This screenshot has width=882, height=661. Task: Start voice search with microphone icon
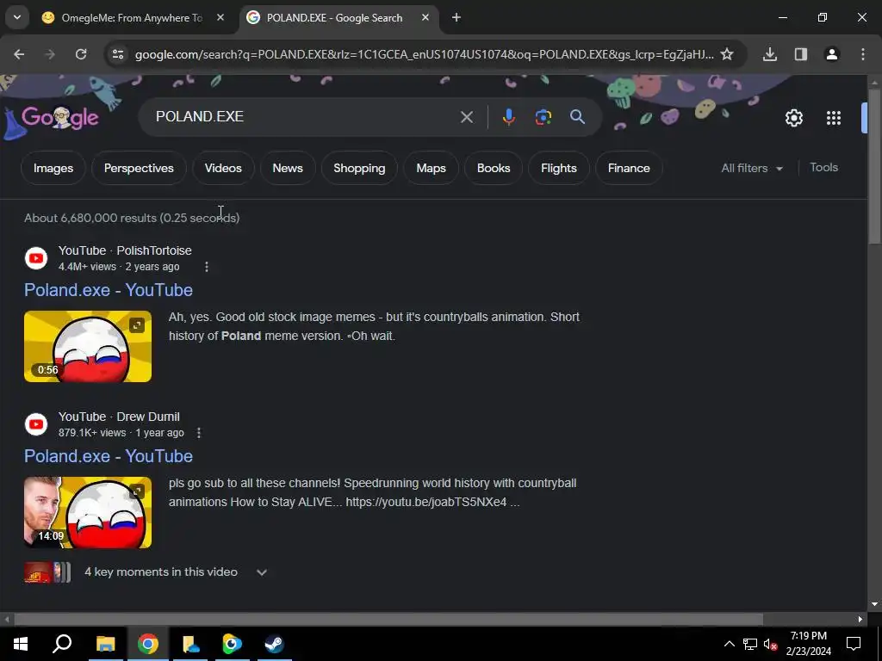pyautogui.click(x=508, y=117)
